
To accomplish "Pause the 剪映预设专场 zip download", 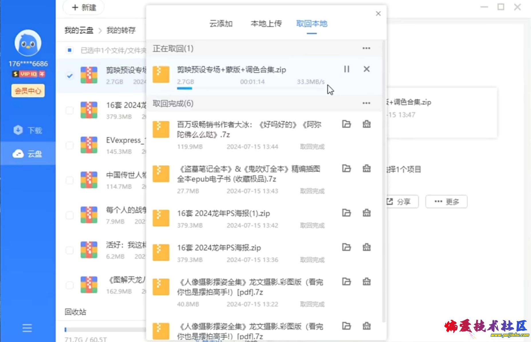I will (x=346, y=69).
